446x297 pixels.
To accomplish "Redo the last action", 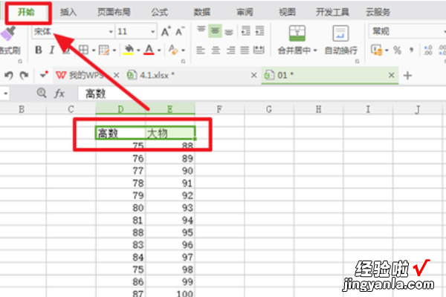I will tap(24, 75).
